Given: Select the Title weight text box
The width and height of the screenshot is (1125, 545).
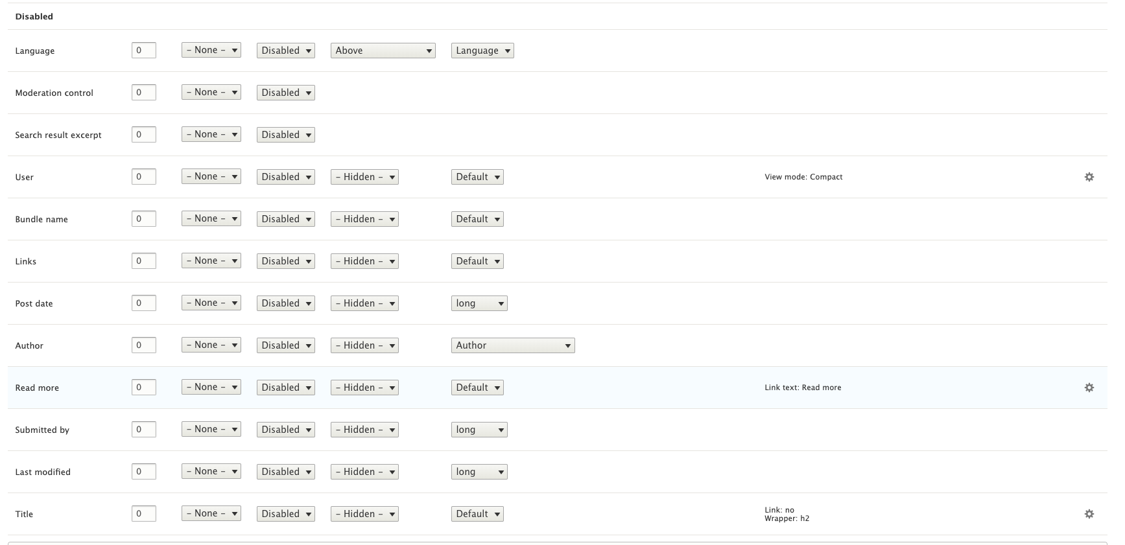Looking at the screenshot, I should click(143, 514).
